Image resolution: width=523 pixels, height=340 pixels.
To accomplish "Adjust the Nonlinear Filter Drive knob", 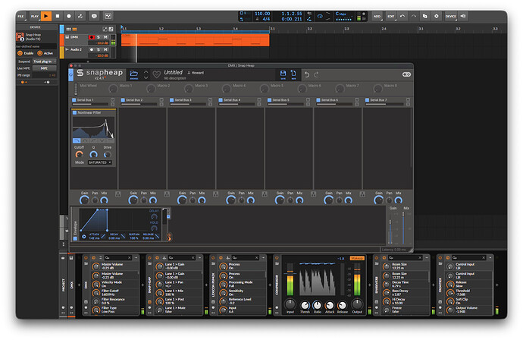I will click(108, 154).
